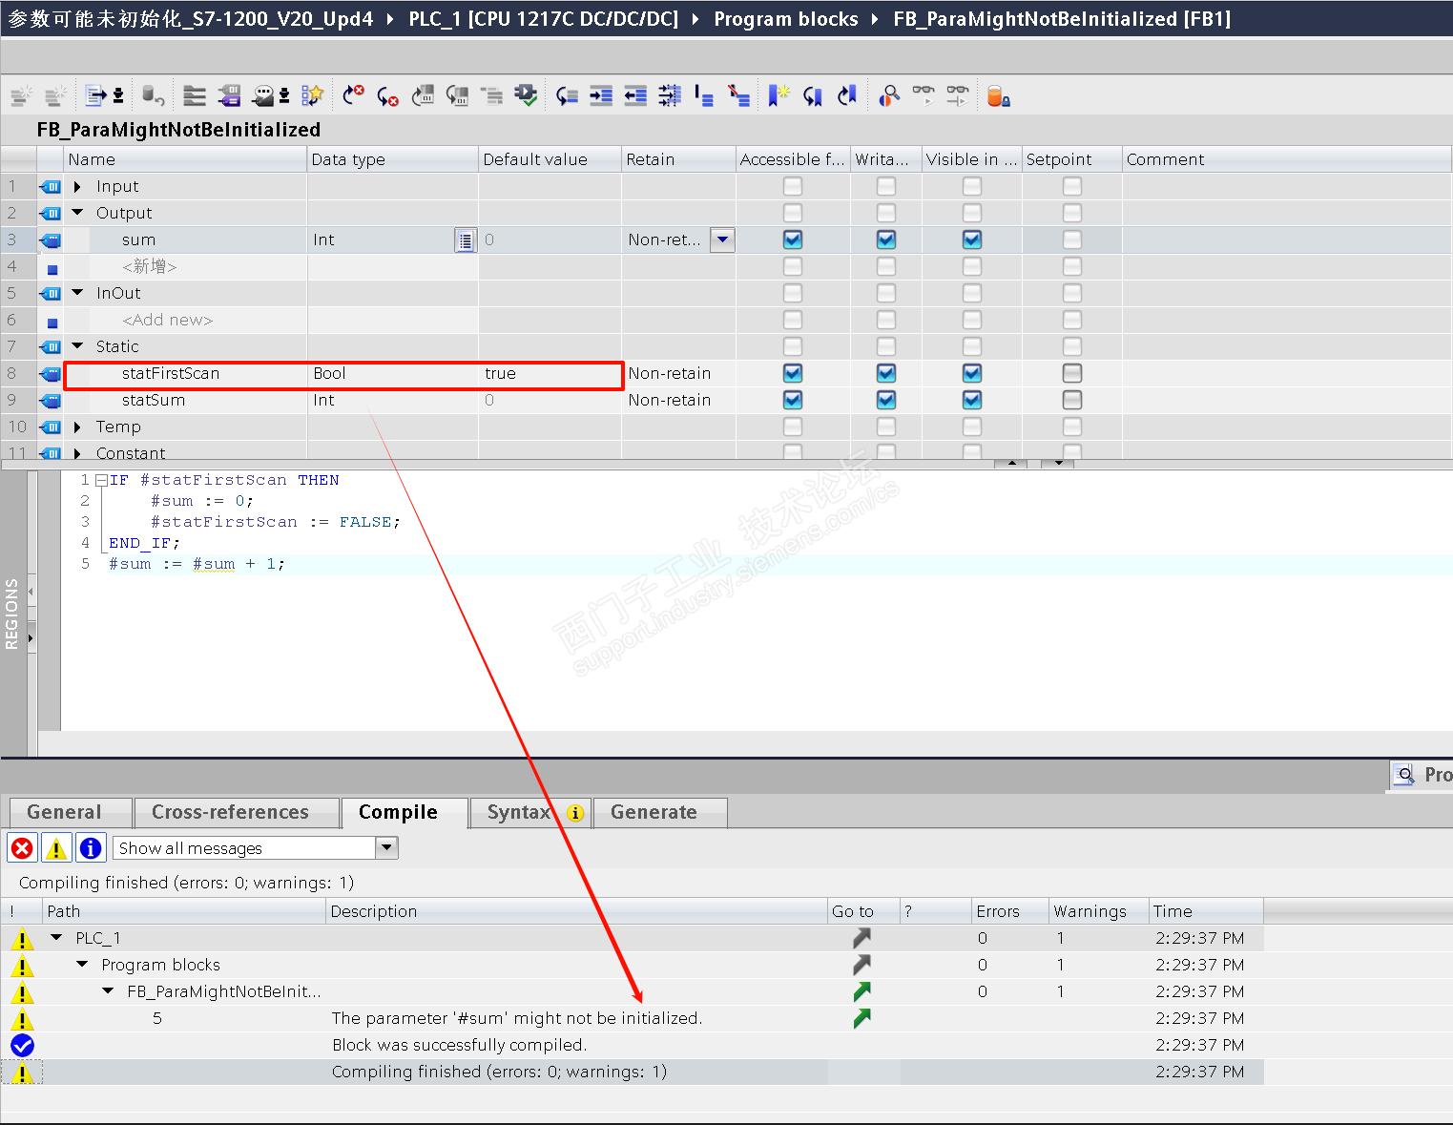Image resolution: width=1453 pixels, height=1125 pixels.
Task: Go to next bookmark icon
Action: 813,95
